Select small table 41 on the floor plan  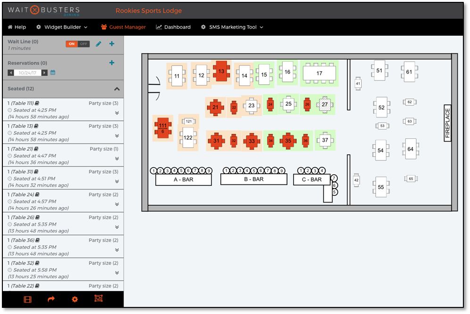tap(358, 83)
